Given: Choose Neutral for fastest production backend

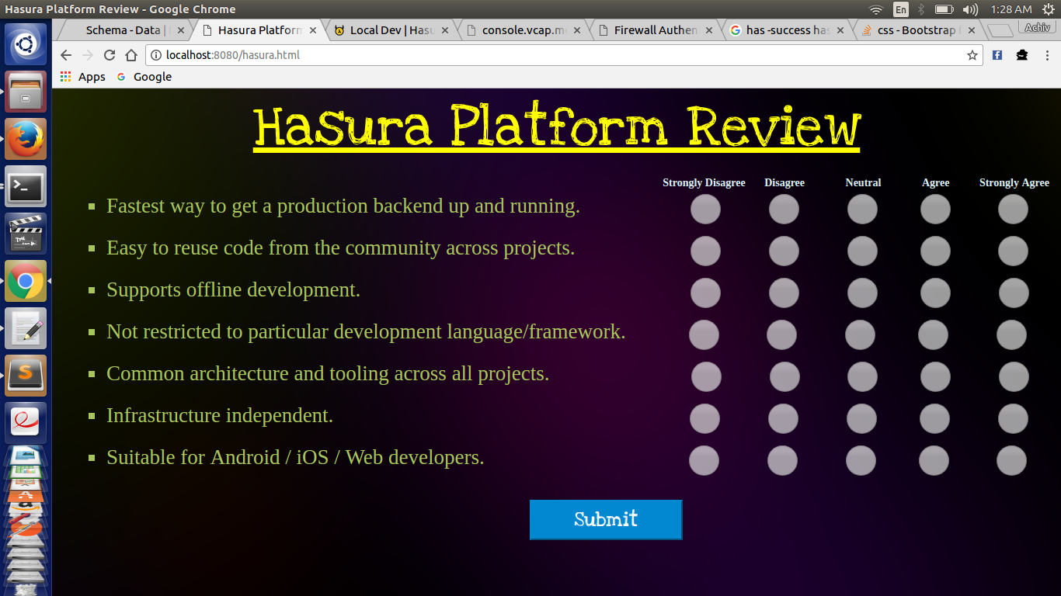Looking at the screenshot, I should 862,210.
